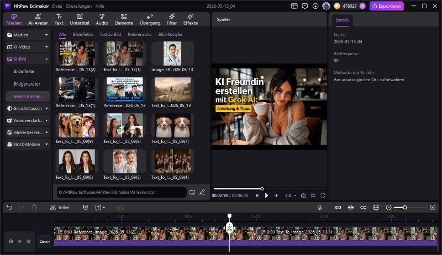
Task: Click the undo arrow in timeline toolbar
Action: [x=9, y=208]
